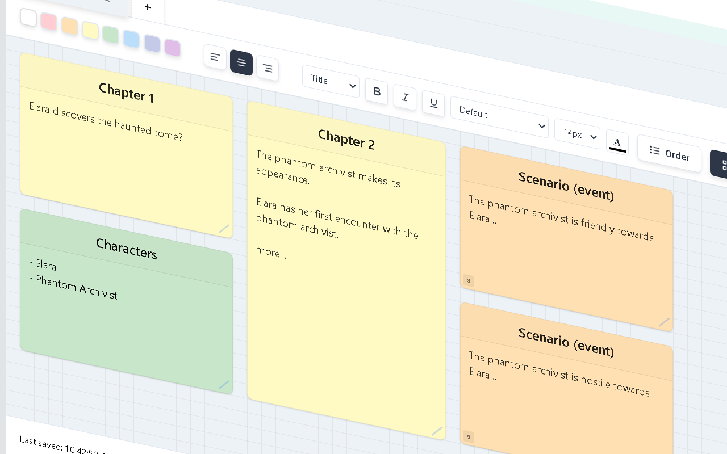Click the align left icon
The width and height of the screenshot is (727, 454).
tap(215, 57)
